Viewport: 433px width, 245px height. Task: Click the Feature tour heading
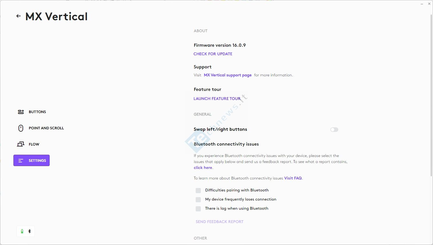point(207,89)
